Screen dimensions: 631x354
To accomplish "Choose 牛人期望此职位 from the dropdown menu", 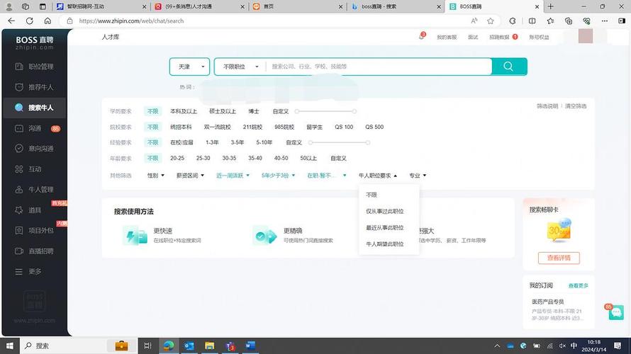I will coord(384,244).
